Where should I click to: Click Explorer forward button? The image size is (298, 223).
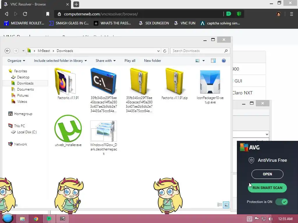[16, 51]
